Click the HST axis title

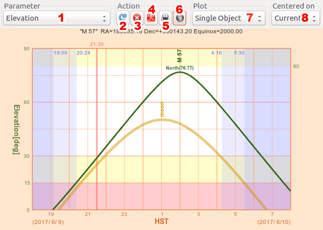point(161,222)
